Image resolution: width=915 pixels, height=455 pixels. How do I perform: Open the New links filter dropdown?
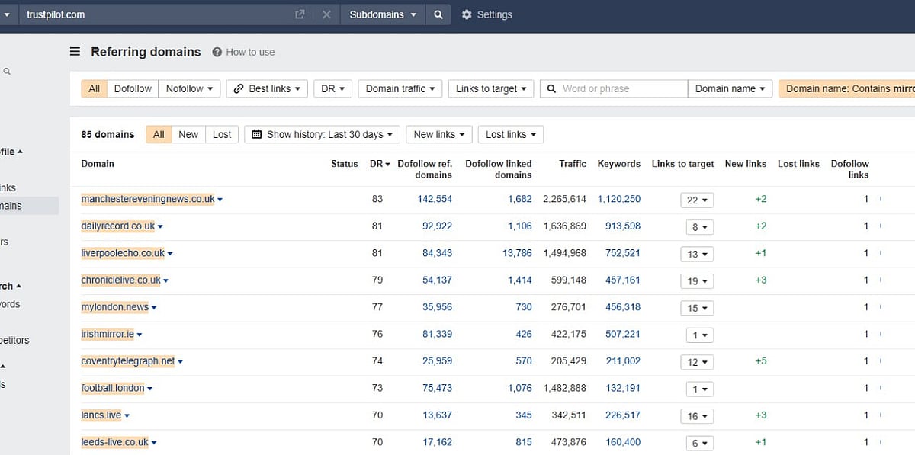tap(439, 134)
